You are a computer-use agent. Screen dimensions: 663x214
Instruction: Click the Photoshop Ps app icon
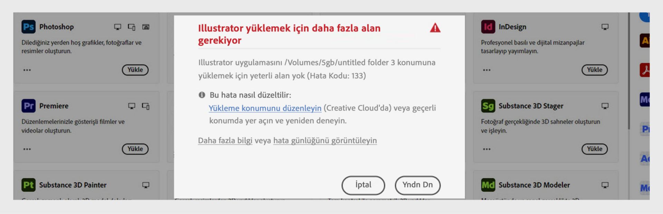(x=28, y=27)
